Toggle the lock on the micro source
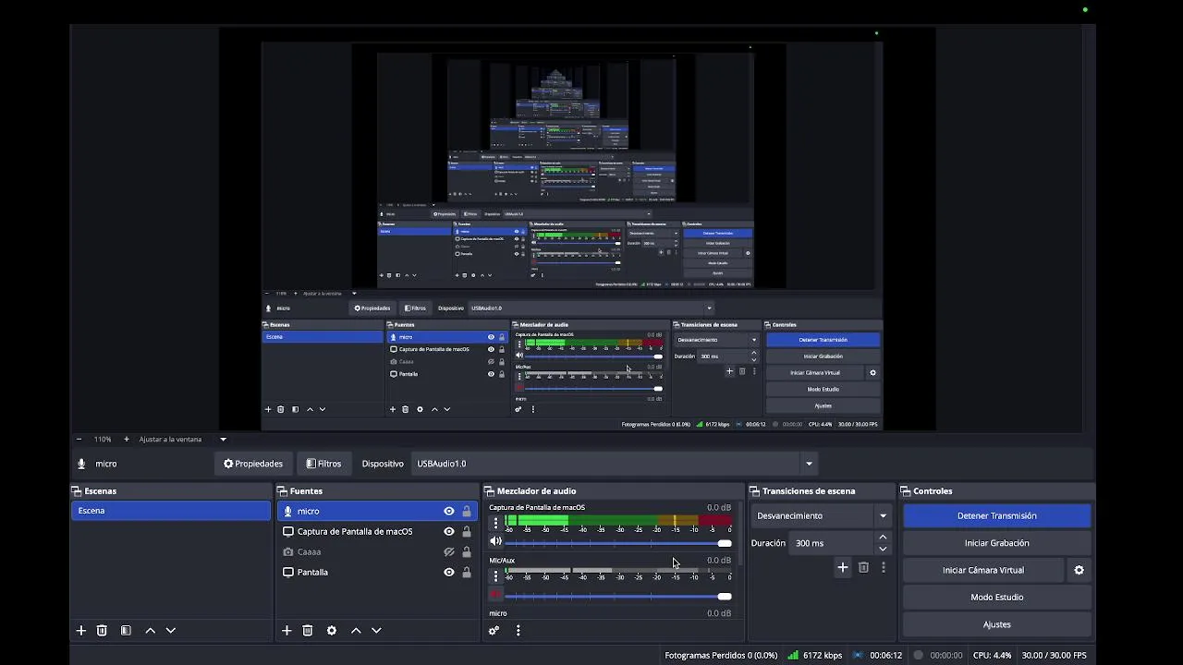1183x665 pixels. coord(467,512)
